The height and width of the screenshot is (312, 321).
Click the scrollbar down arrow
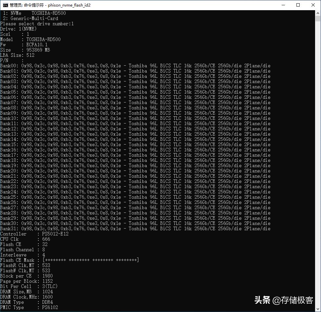point(318,309)
